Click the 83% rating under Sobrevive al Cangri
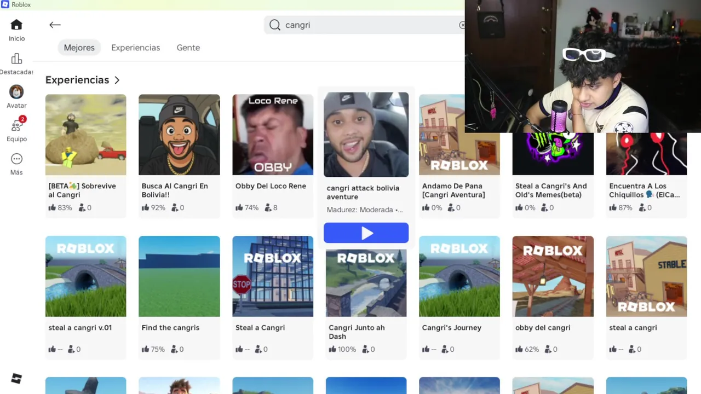 (x=65, y=208)
